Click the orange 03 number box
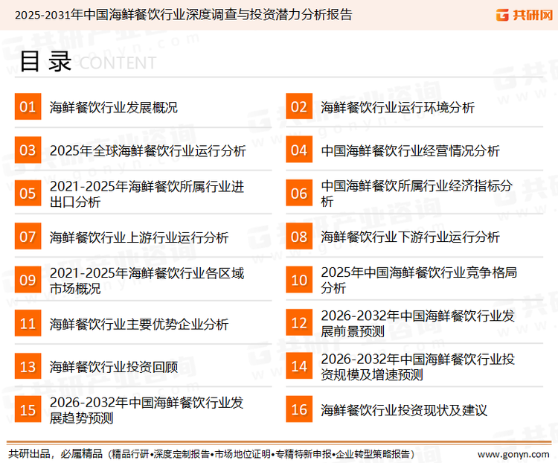Image resolution: width=558 pixels, height=463 pixels. click(x=28, y=150)
